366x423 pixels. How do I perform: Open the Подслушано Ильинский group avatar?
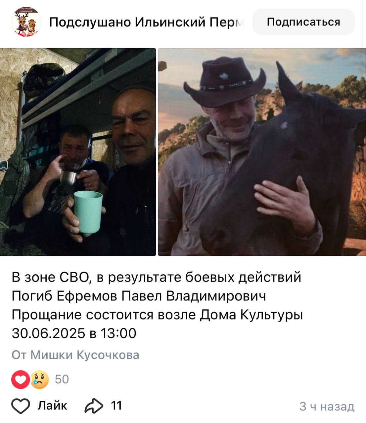[26, 22]
